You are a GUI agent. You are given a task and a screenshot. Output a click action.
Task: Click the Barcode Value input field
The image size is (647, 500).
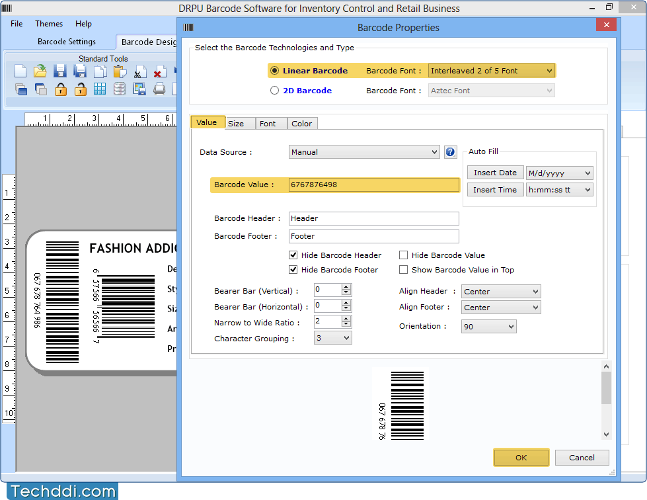point(374,185)
